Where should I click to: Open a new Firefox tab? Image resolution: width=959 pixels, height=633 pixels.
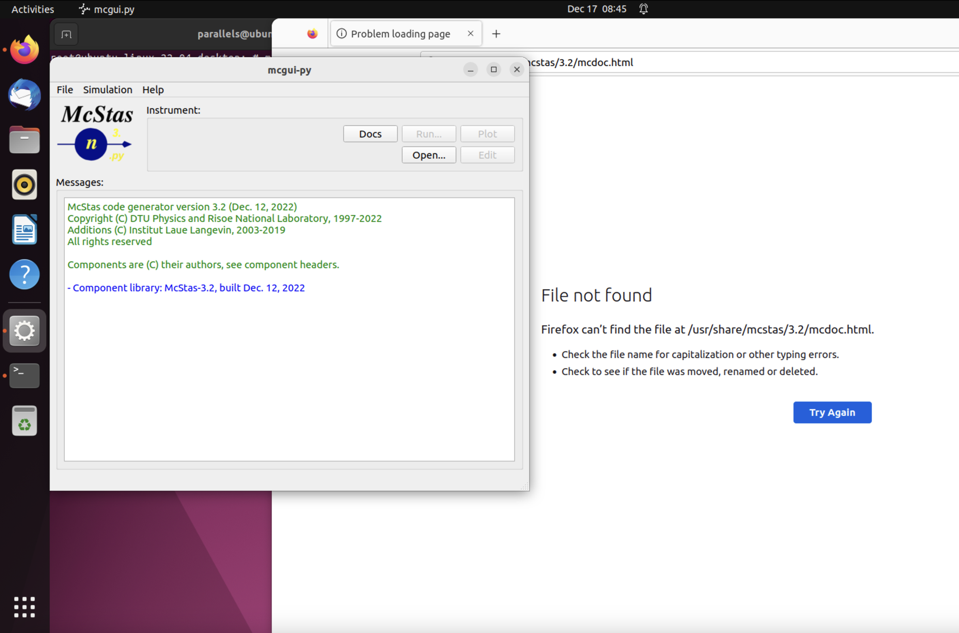[x=496, y=33]
